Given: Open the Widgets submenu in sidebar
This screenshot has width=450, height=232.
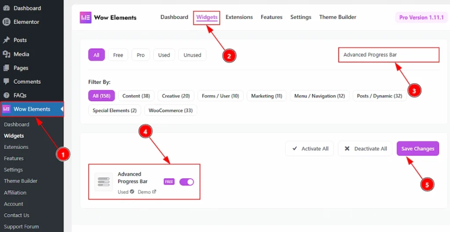Looking at the screenshot, I should click(14, 136).
